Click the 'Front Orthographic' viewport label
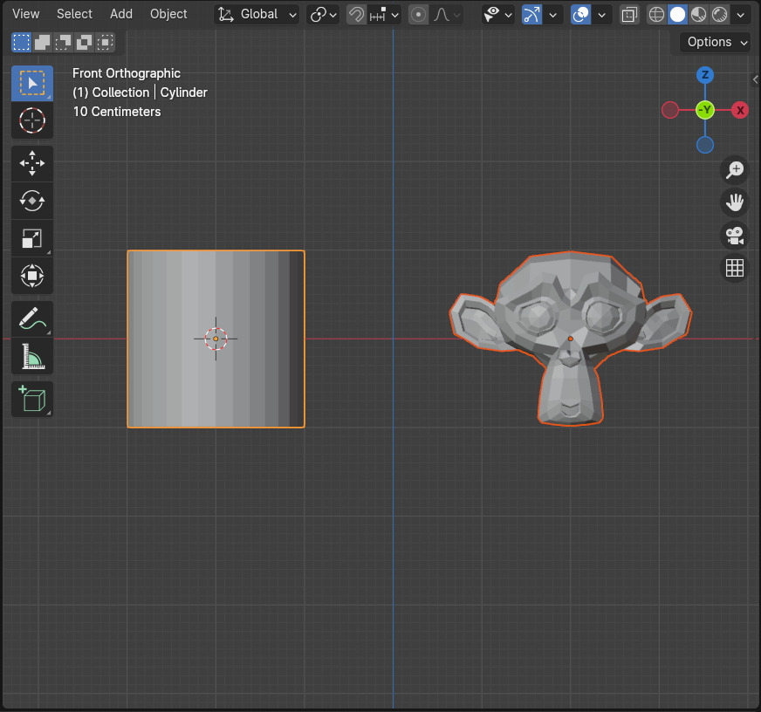Image resolution: width=761 pixels, height=712 pixels. [x=127, y=73]
